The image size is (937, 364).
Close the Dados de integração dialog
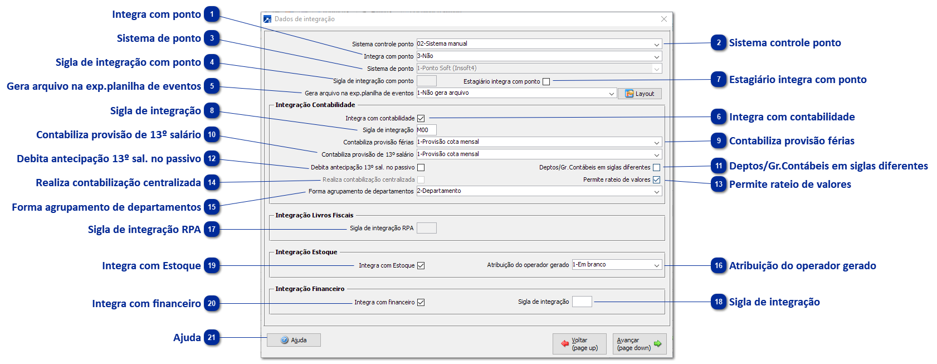coord(663,19)
